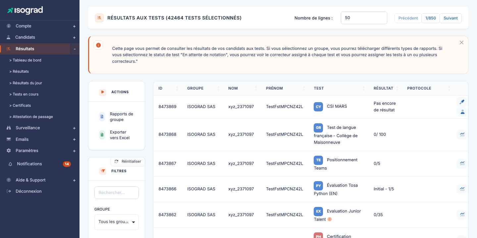
Task: Open the chart icon for test 8473866
Action: click(x=462, y=189)
